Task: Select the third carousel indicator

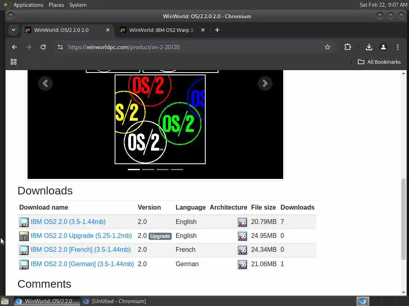Action: point(163,169)
